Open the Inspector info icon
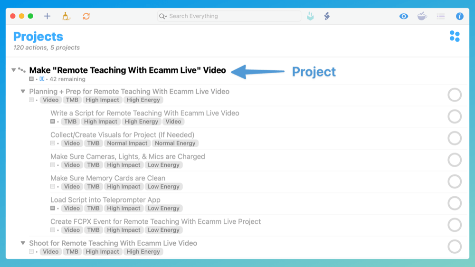Viewport: 475px width, 267px height. point(459,16)
